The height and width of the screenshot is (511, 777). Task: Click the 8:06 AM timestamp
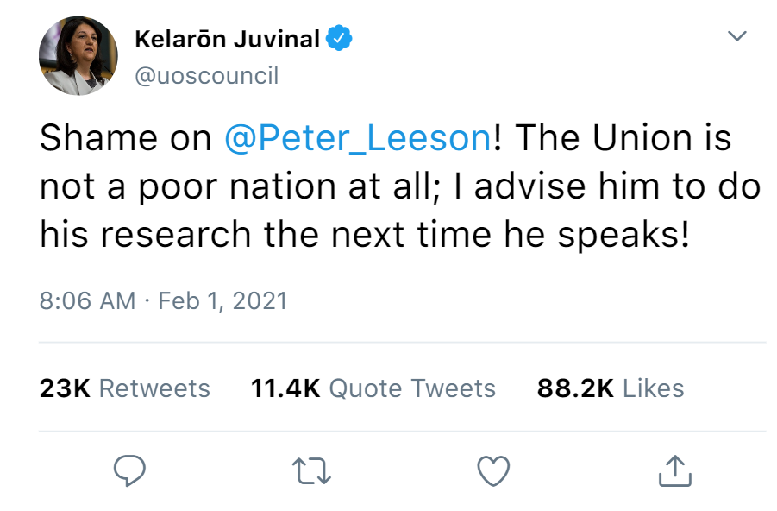[87, 300]
